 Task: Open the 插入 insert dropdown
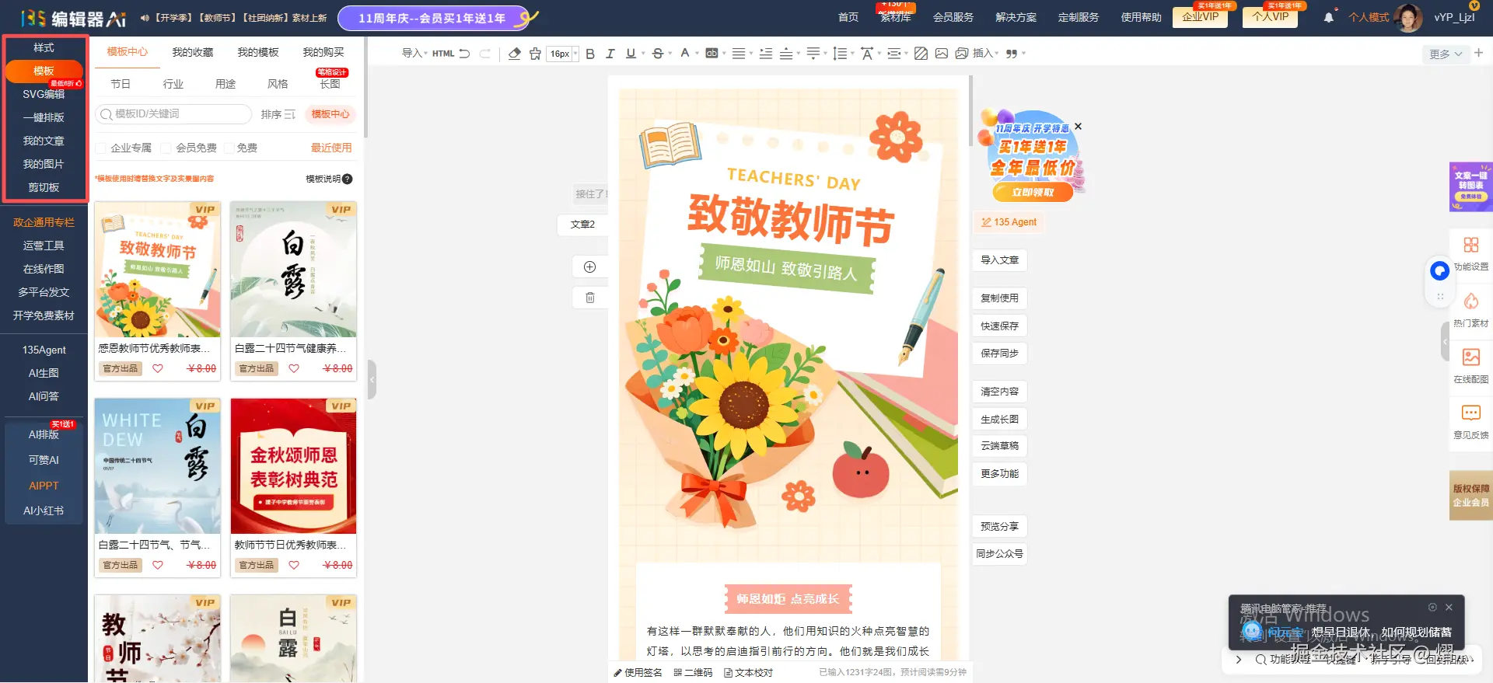985,54
